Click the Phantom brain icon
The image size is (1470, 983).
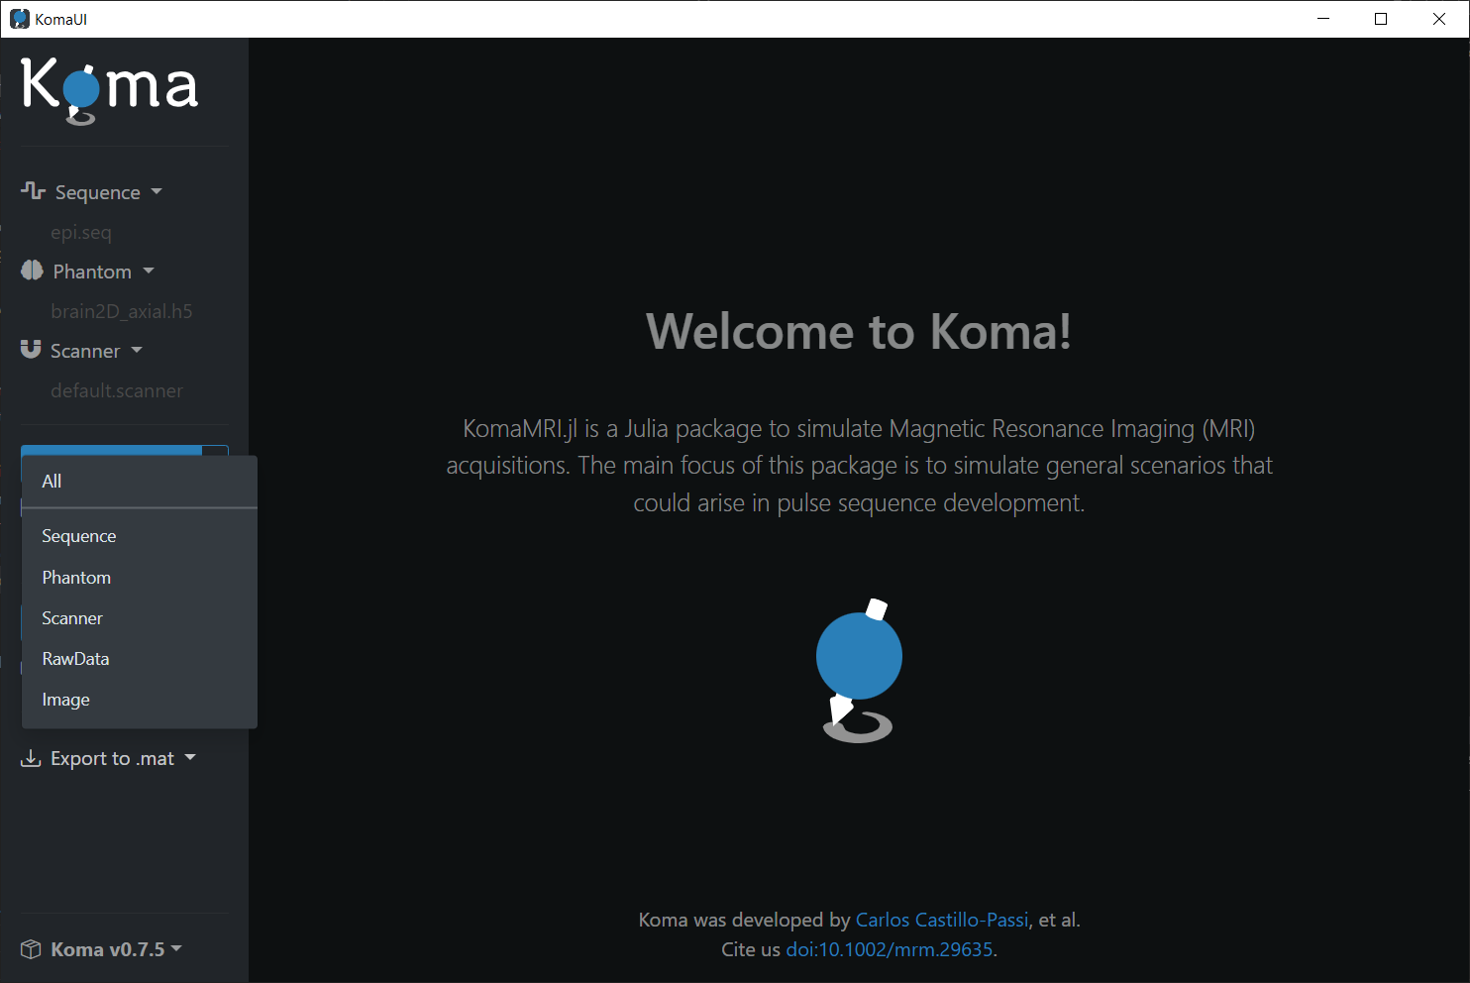coord(32,271)
